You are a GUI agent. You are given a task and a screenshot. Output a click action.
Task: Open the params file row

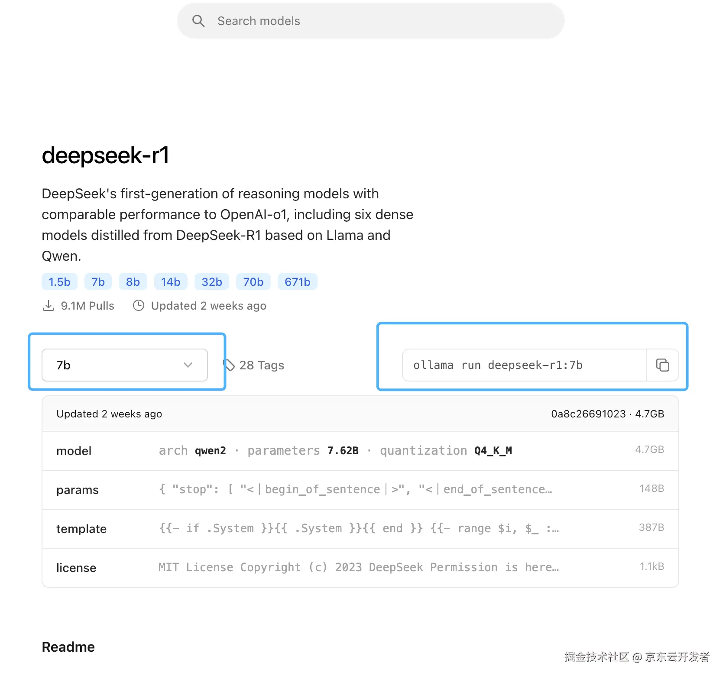coord(360,490)
